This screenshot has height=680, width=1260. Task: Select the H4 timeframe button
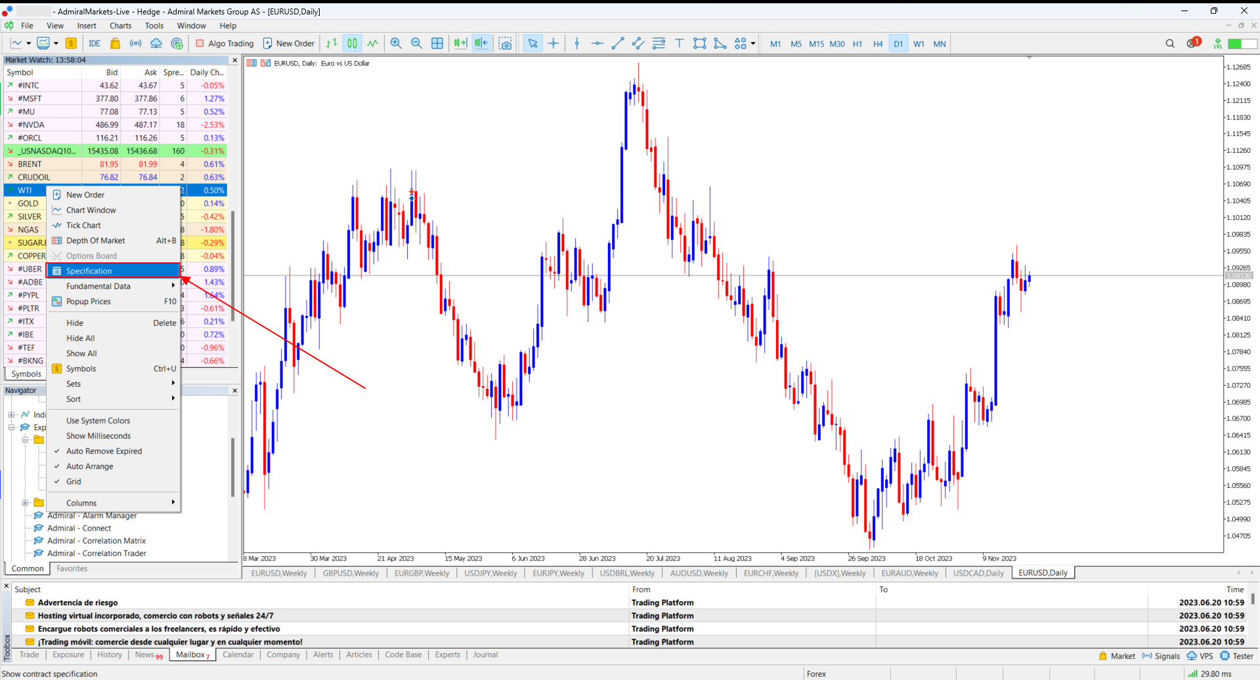pos(878,44)
